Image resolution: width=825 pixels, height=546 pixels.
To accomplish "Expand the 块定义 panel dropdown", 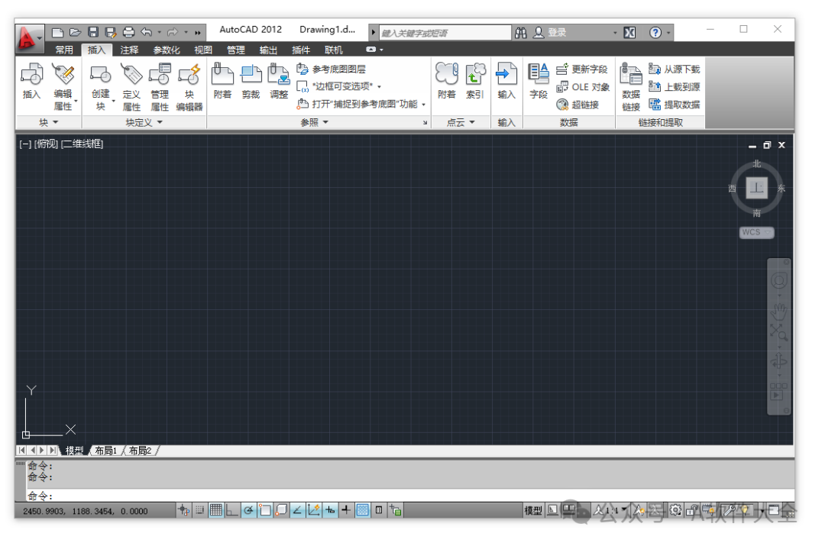I will pyautogui.click(x=160, y=122).
